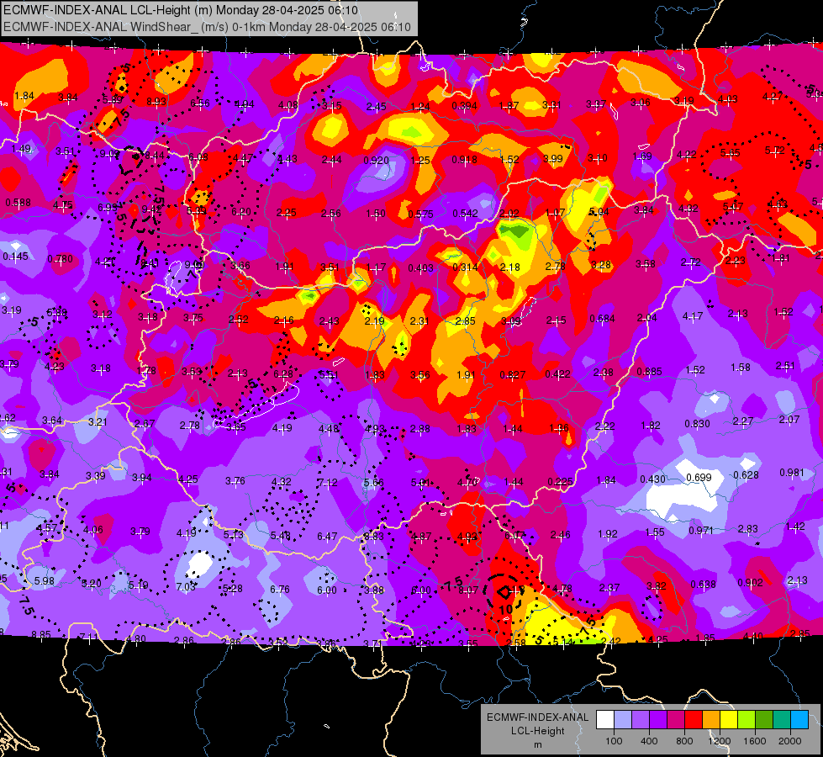Click the magenta legend color swatch
Screen dimensions: 823x757
click(x=676, y=720)
